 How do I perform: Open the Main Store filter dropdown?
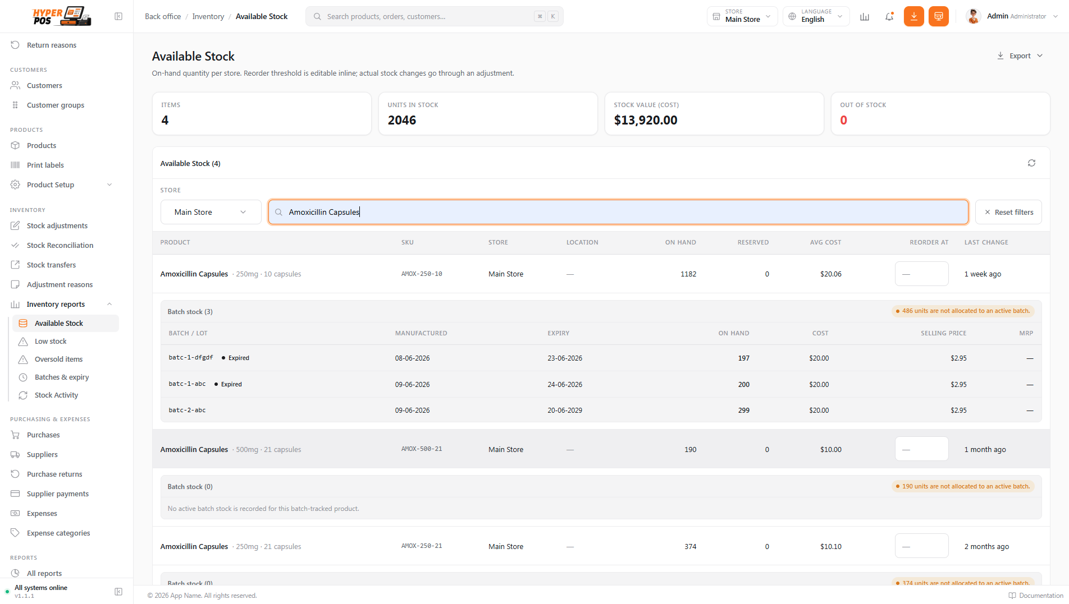[211, 212]
